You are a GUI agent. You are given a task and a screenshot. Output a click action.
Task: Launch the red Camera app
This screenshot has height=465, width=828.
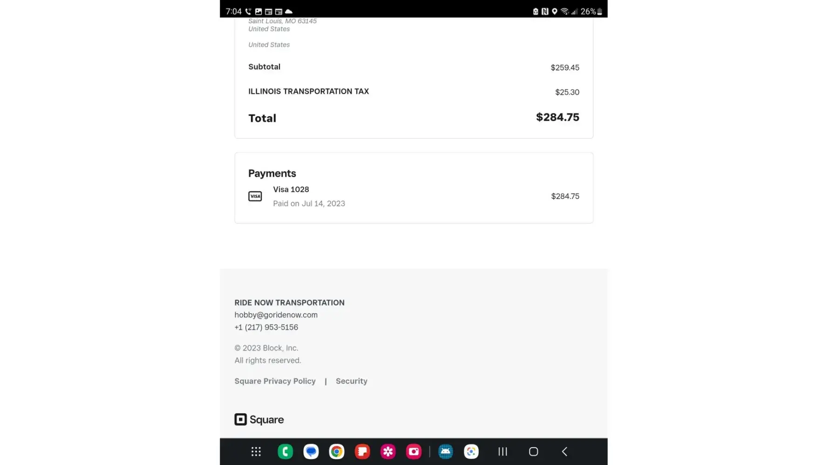coord(413,452)
